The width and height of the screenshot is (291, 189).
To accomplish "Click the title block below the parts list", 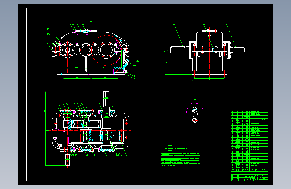I will (249, 176).
